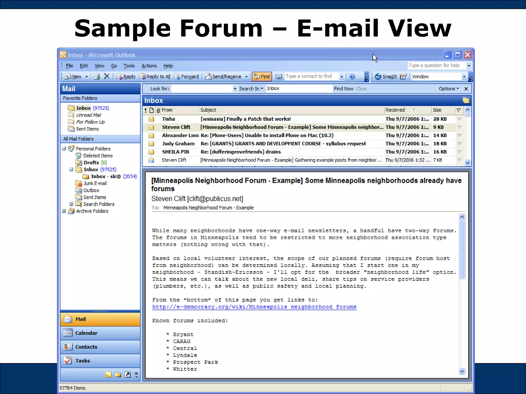Screen dimensions: 526x394
Task: Open the Go menu
Action: [x=114, y=66]
